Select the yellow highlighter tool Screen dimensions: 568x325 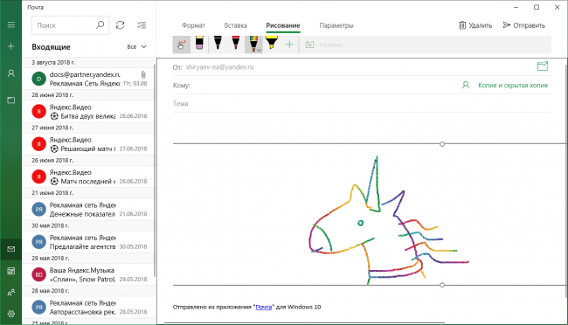coord(271,45)
